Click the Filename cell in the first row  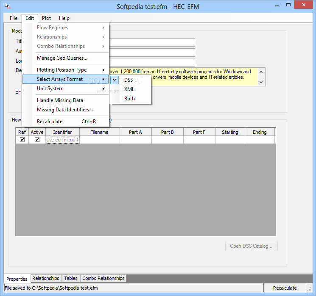(100, 140)
